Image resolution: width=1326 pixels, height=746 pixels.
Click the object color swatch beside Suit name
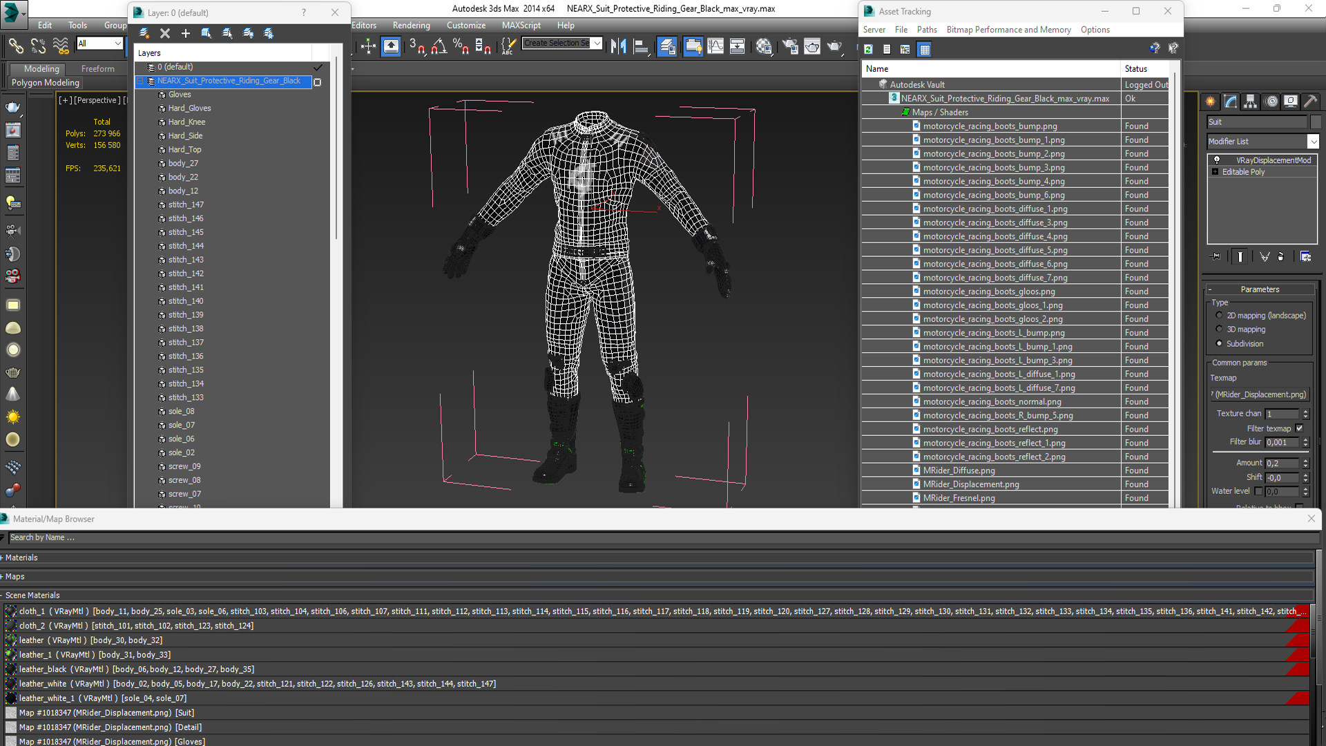1315,122
